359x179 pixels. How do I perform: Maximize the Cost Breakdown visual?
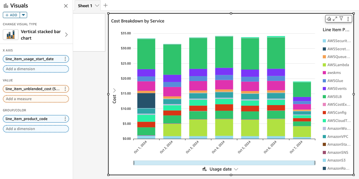335,19
